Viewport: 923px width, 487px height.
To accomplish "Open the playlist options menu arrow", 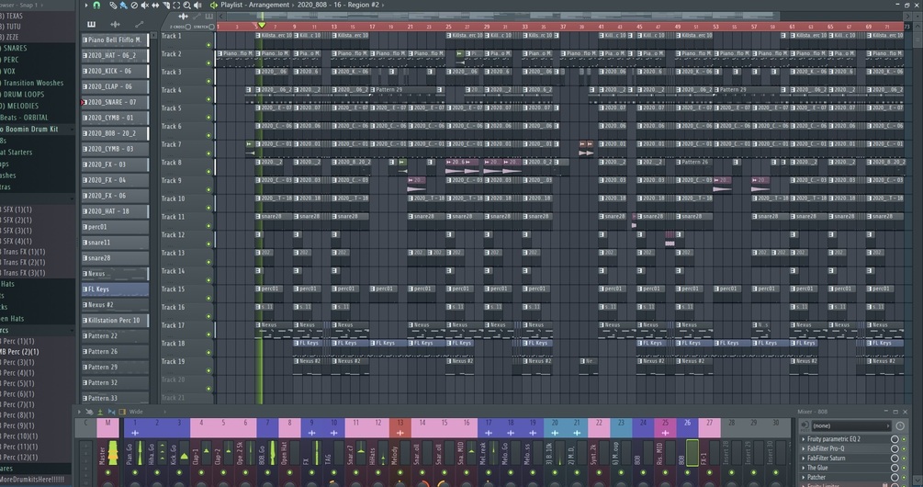I will point(86,5).
